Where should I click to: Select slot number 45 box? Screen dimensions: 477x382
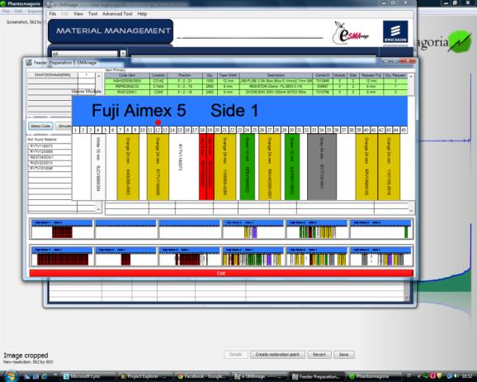click(x=404, y=130)
